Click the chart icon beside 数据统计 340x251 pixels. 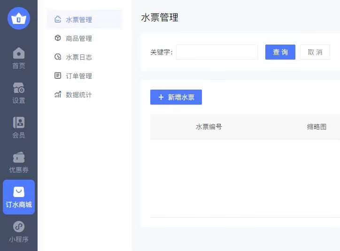(x=58, y=95)
